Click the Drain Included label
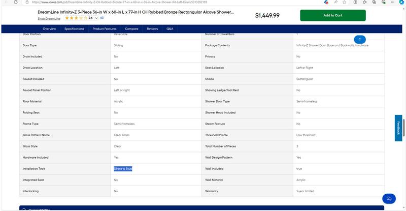The height and width of the screenshot is (211, 406). [32, 56]
